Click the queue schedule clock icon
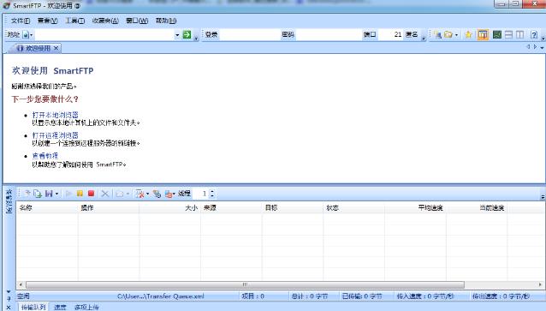Viewport: 546px width, 311px height. coord(157,194)
